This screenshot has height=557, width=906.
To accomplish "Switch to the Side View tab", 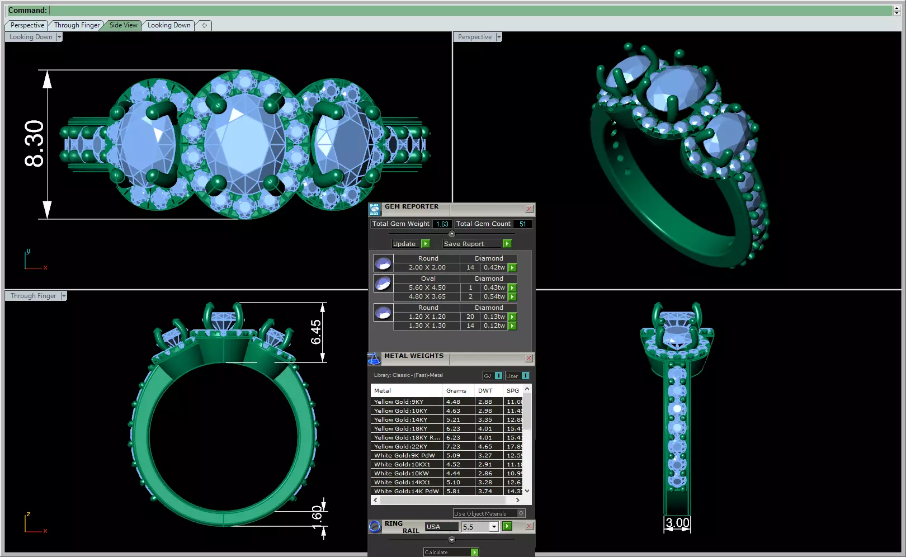I will point(123,25).
